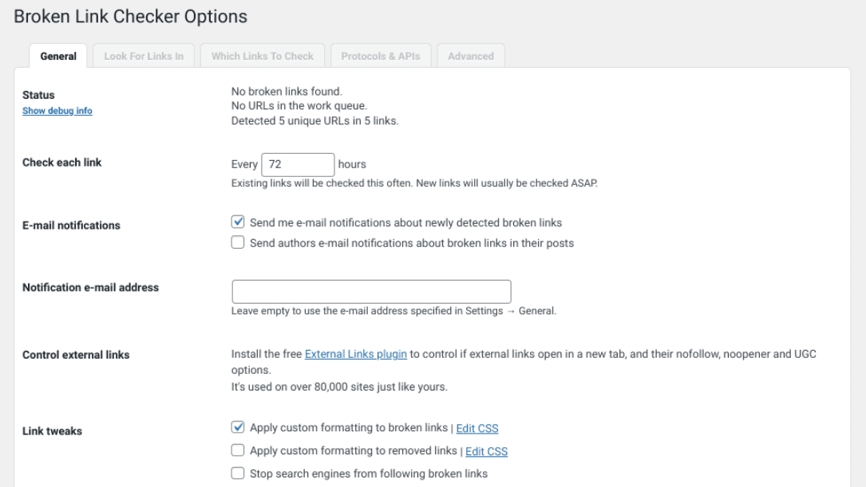Disable e-mail notifications about newly detected broken links
Image resolution: width=866 pixels, height=487 pixels.
[237, 222]
